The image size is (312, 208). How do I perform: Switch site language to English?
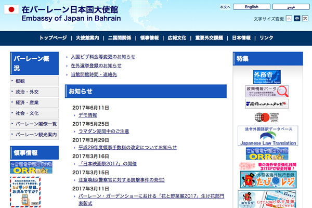coord(252,7)
